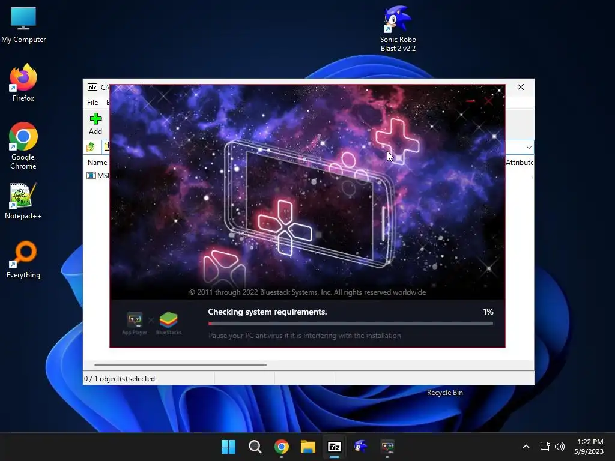Open clock and date flyout
Viewport: 615px width, 461px height.
(x=589, y=447)
